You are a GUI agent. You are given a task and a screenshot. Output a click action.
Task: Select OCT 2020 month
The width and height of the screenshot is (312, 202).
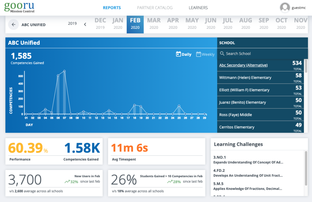tap(281, 23)
